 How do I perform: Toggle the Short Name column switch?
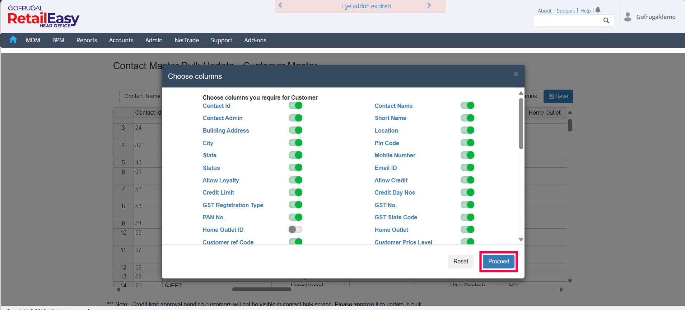[467, 118]
